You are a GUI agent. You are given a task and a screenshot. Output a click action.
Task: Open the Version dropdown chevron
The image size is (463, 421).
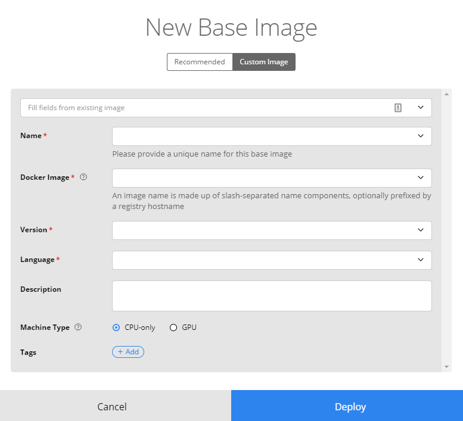pos(421,230)
